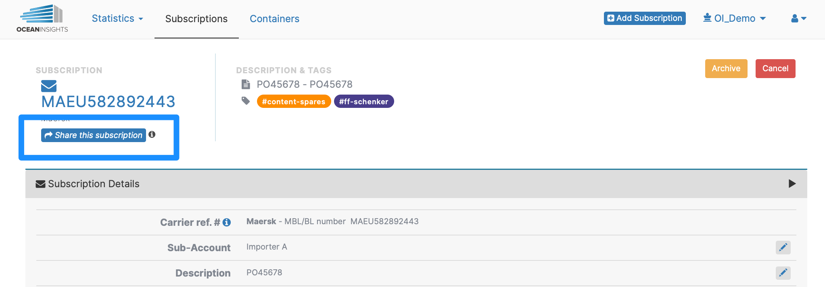Show info for Carrier ref. #
The image size is (825, 287).
pos(227,222)
